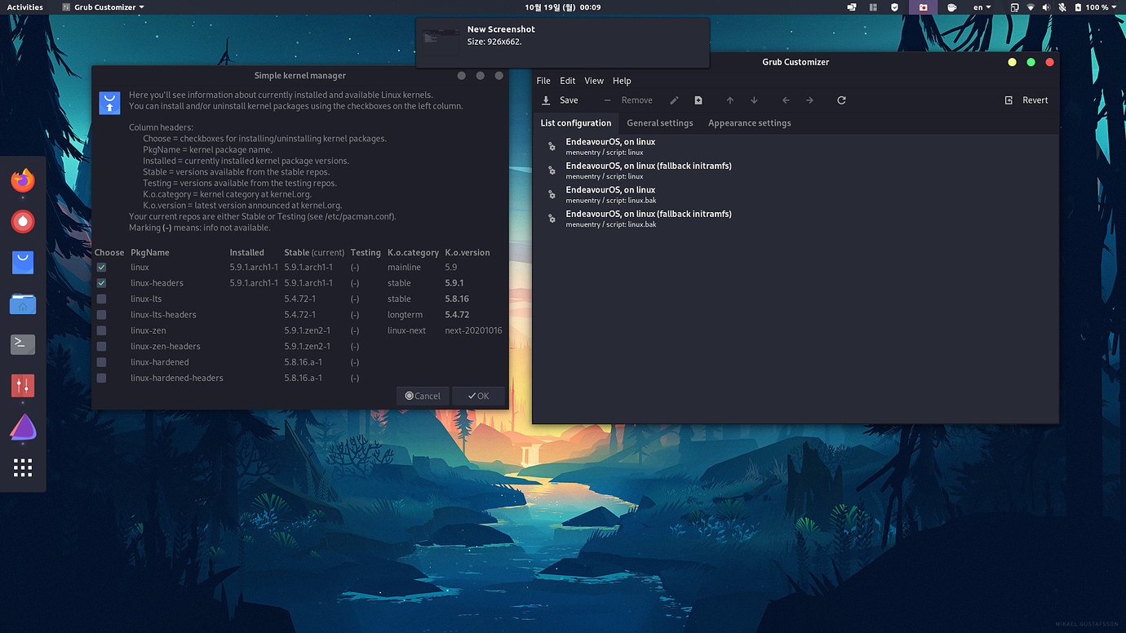Click the connected devices tray icon

[1014, 7]
